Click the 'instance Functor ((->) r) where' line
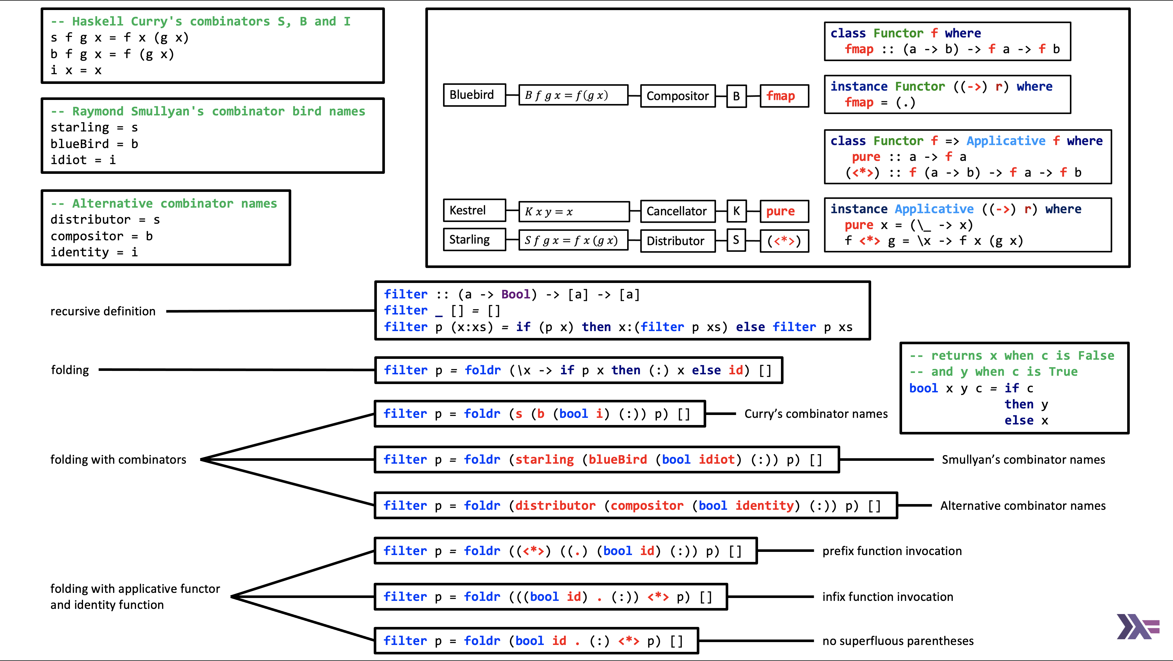This screenshot has width=1173, height=661. (941, 86)
